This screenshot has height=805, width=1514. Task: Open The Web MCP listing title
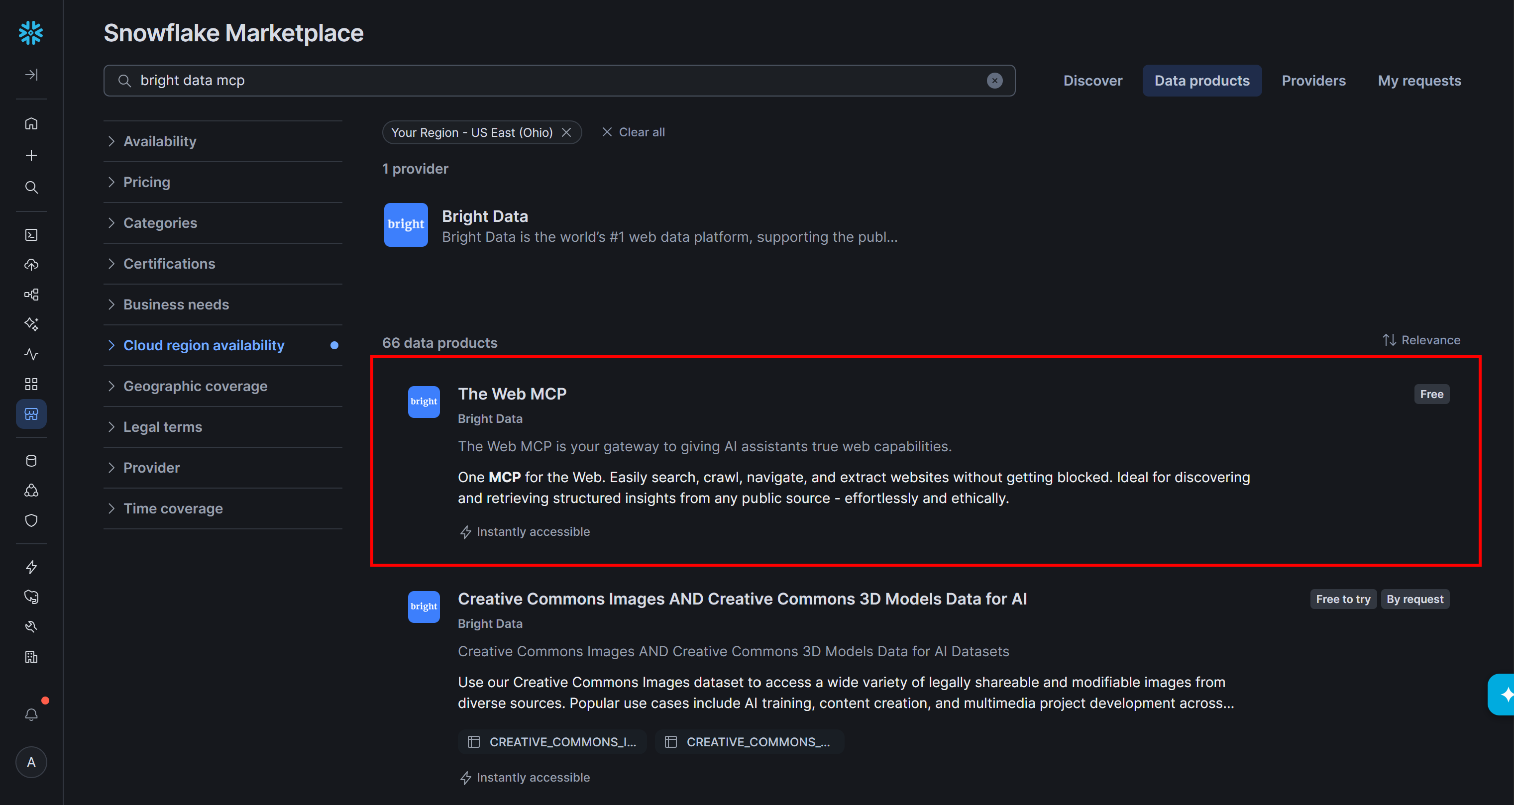click(x=512, y=394)
